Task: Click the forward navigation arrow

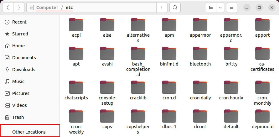Action: (x=19, y=8)
